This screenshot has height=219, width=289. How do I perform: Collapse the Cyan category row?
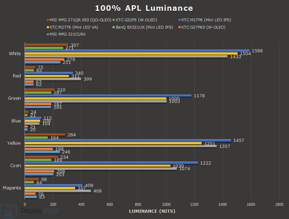pos(15,165)
